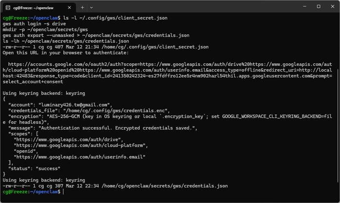This screenshot has height=203, width=340.
Task: Click the empty title bar area
Action: (x=195, y=7)
